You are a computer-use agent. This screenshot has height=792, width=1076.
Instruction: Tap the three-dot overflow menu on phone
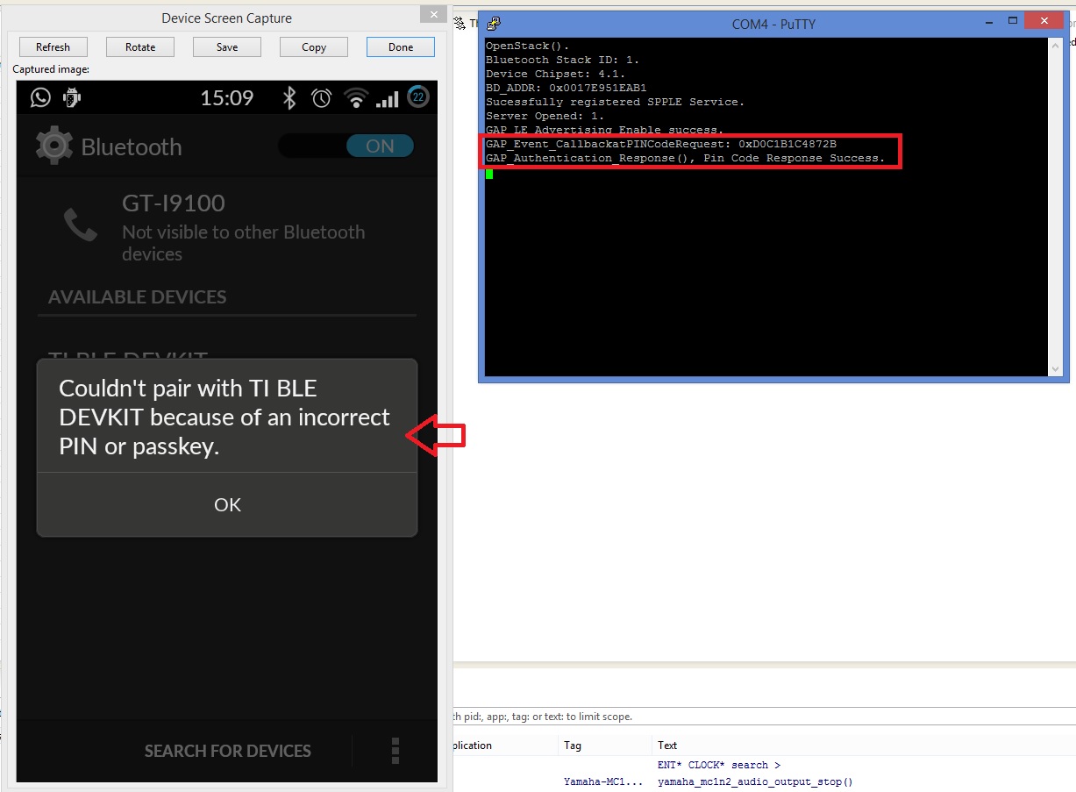click(395, 751)
